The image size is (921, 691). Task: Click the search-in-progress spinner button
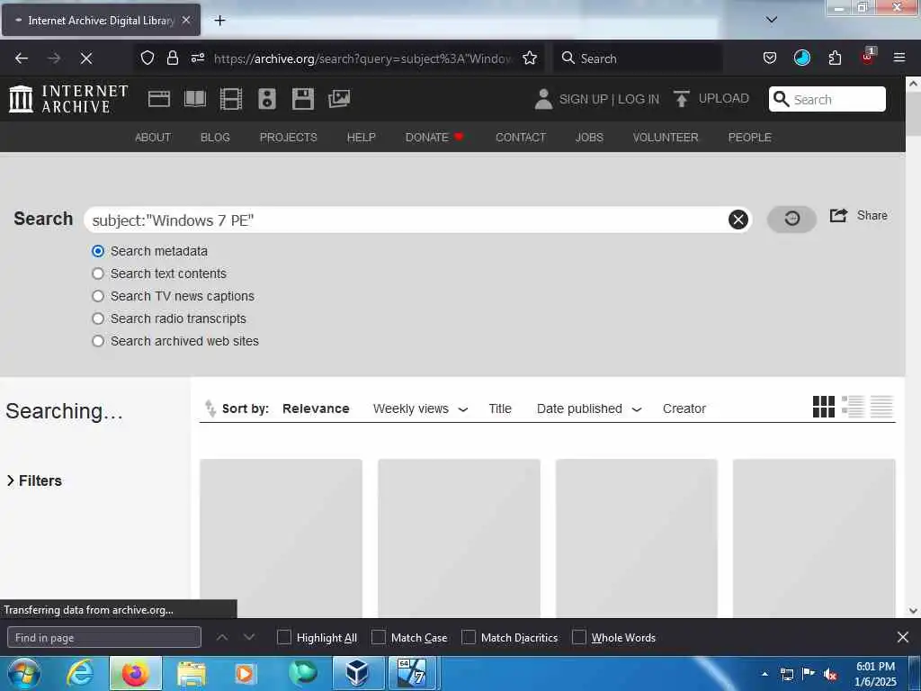791,219
